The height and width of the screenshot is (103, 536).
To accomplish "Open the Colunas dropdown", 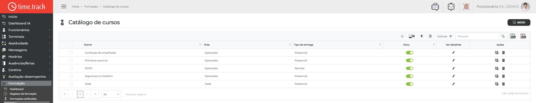I will [444, 36].
